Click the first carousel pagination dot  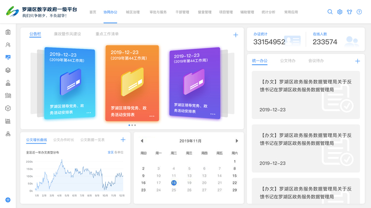coord(129,125)
